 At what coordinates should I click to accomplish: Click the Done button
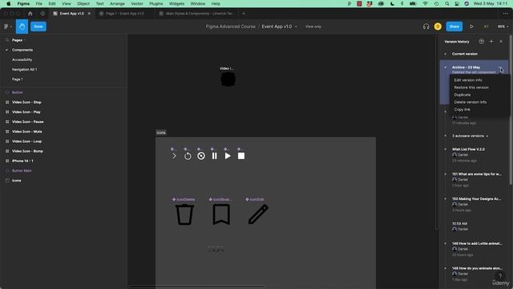(x=38, y=26)
